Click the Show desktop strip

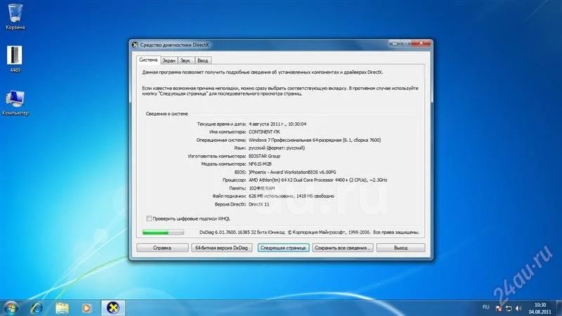pos(558,308)
